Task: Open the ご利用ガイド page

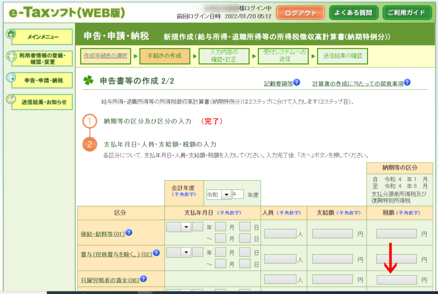Action: pyautogui.click(x=407, y=12)
